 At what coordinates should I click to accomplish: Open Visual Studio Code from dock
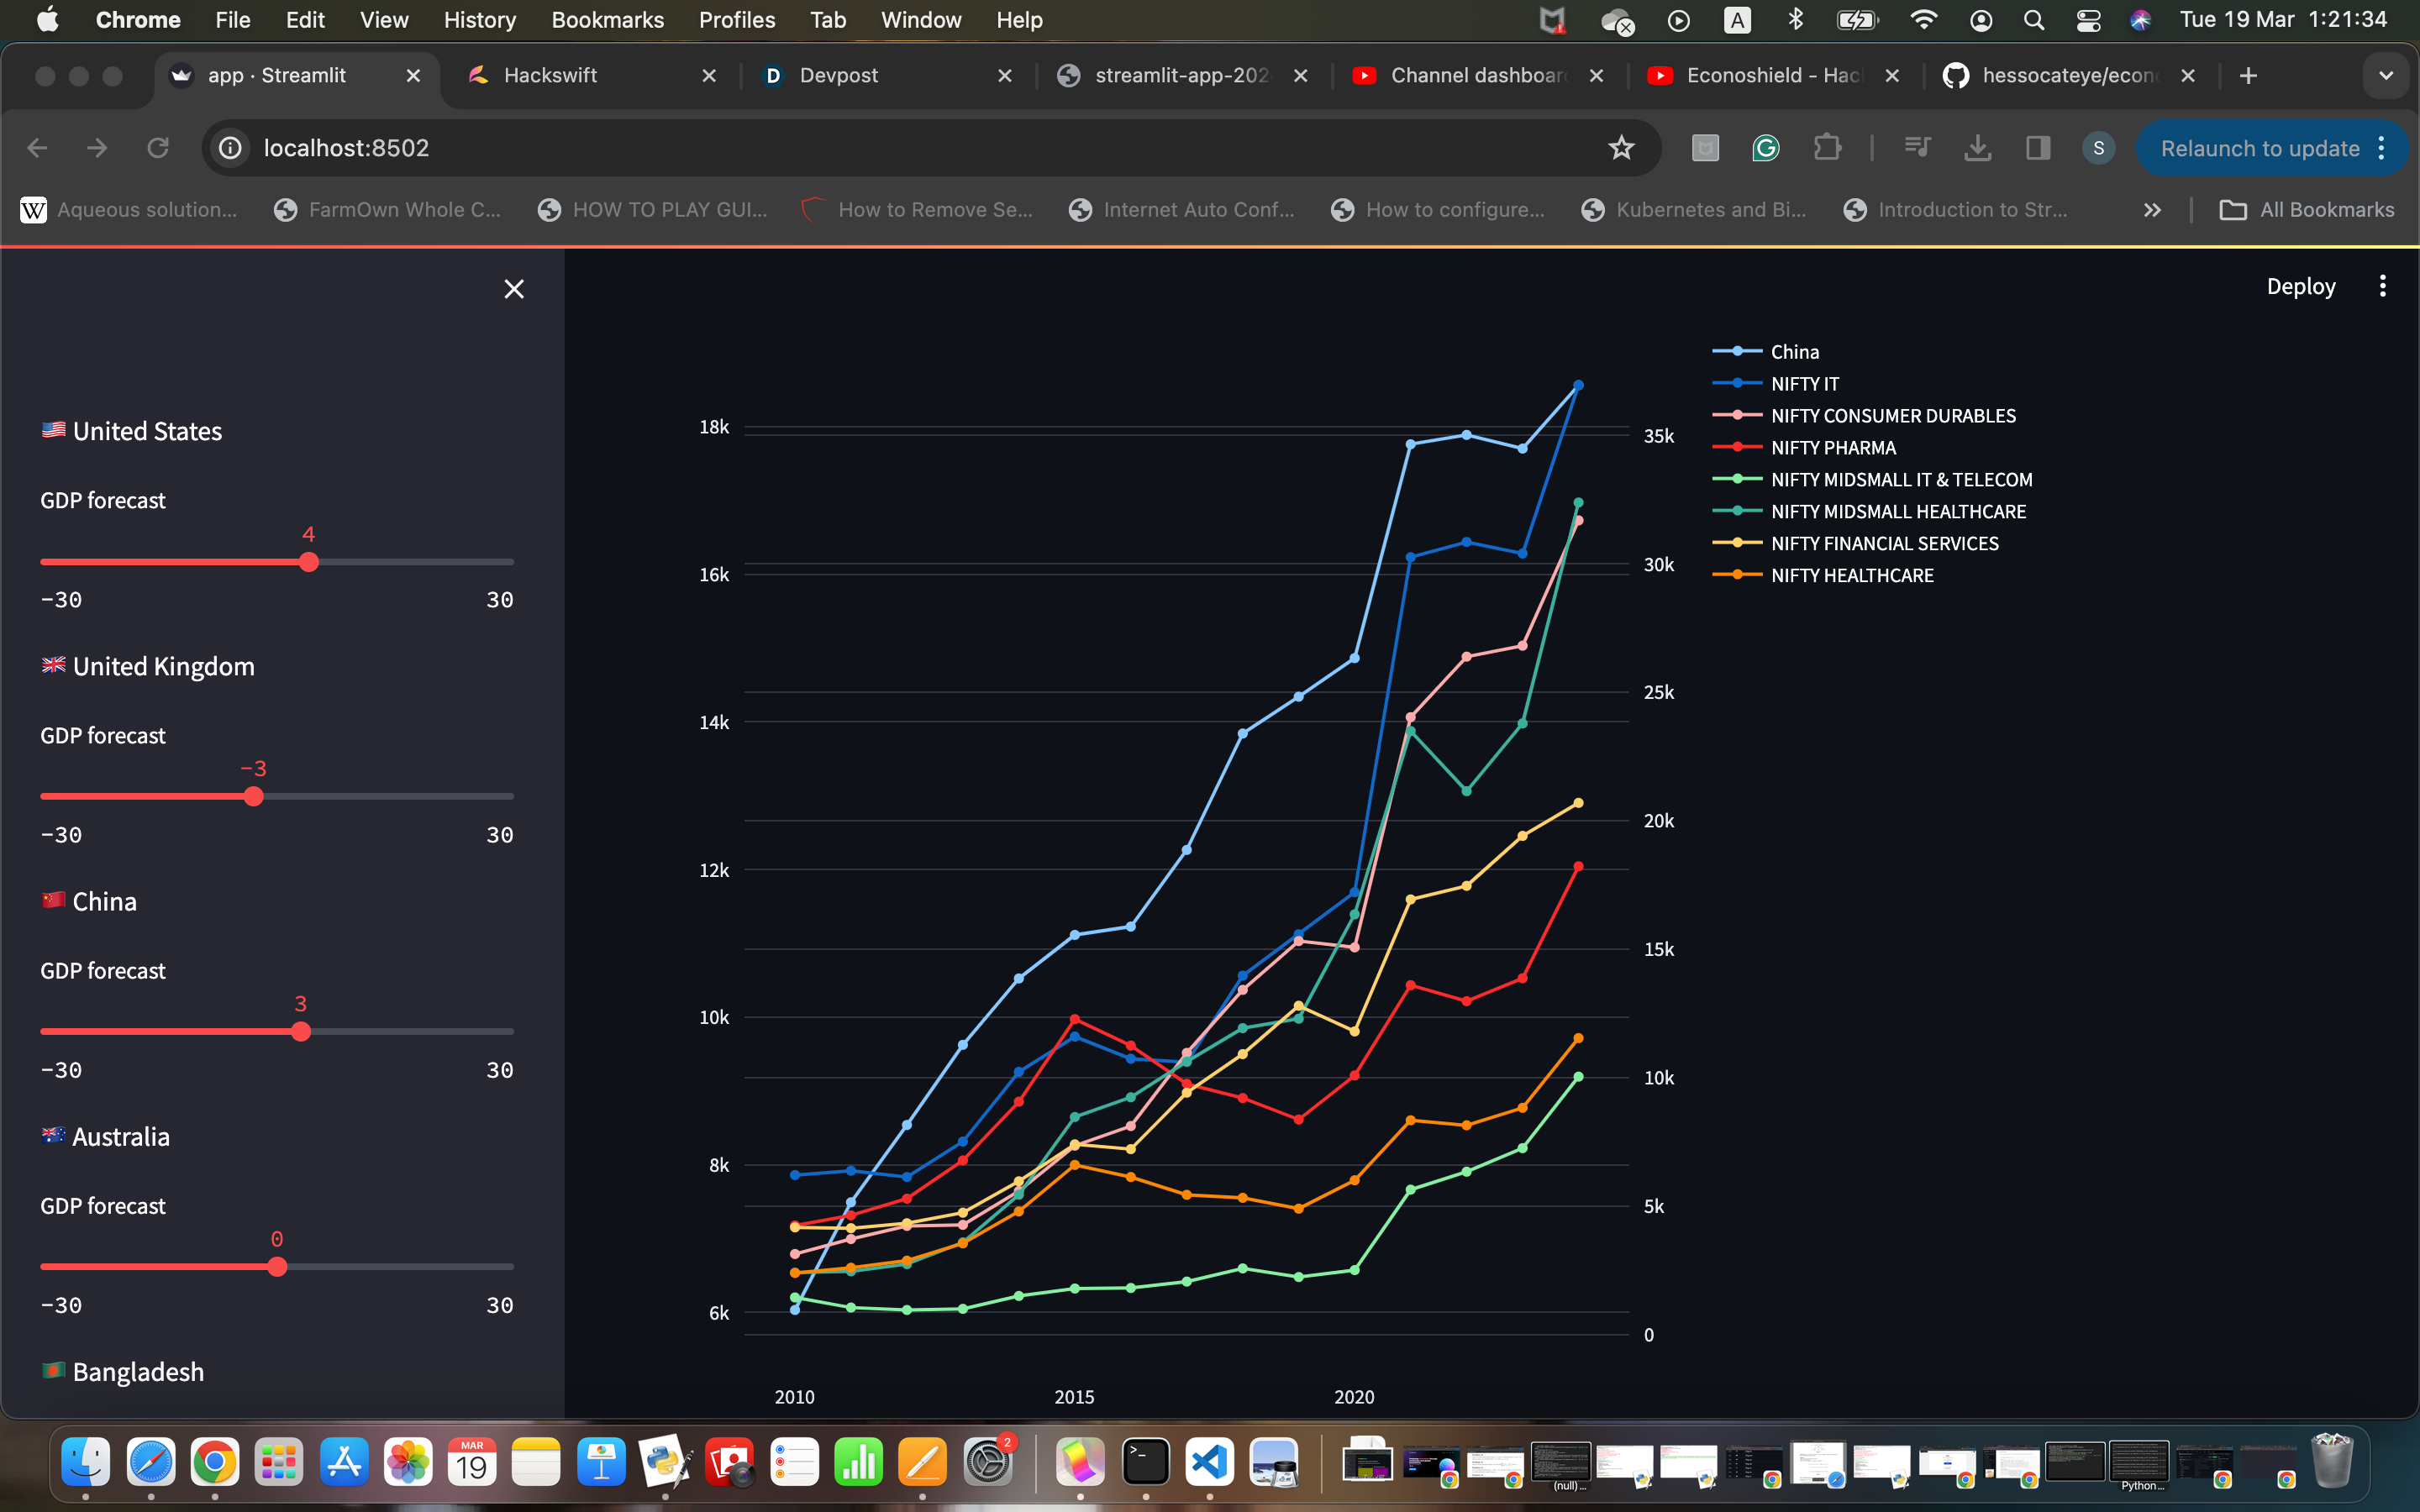(x=1209, y=1463)
